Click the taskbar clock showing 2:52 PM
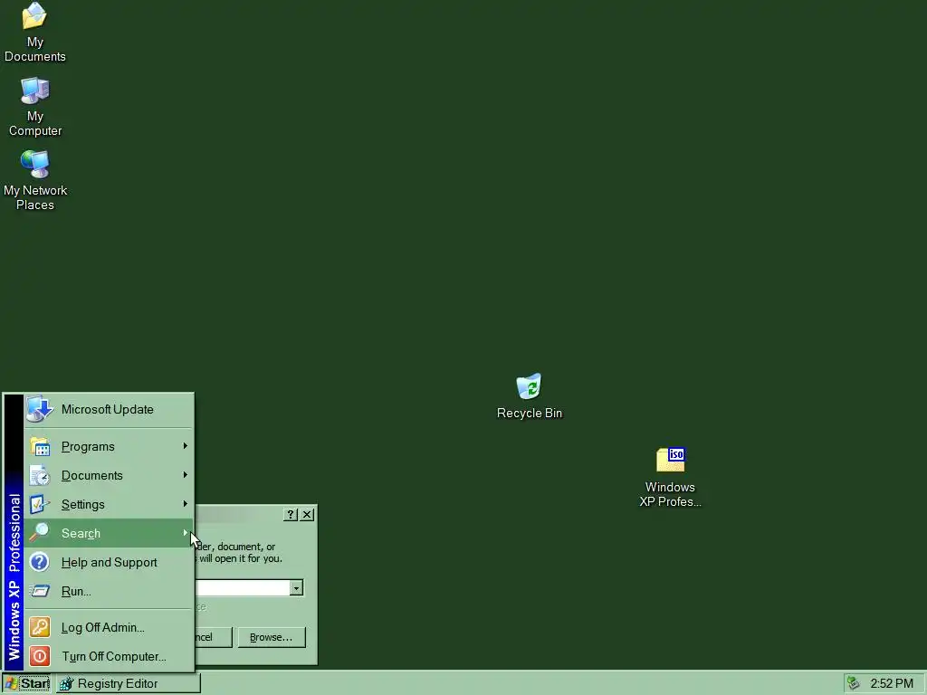This screenshot has height=695, width=927. 892,684
